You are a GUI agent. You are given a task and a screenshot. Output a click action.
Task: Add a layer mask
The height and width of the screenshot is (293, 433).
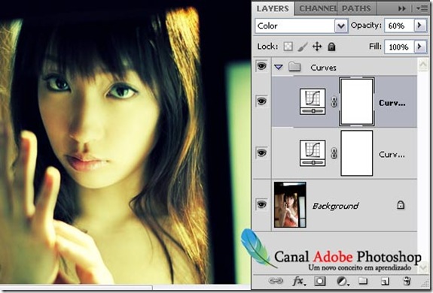pos(320,281)
